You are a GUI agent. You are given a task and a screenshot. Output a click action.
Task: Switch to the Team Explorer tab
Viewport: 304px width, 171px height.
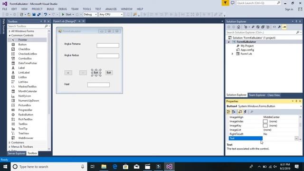(x=257, y=95)
